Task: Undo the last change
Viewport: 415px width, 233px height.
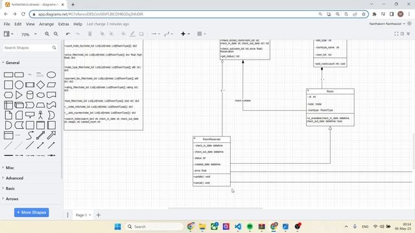Action: pos(68,34)
